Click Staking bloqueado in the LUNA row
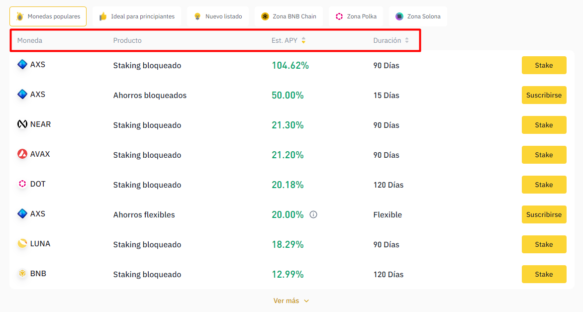The height and width of the screenshot is (312, 583). click(x=147, y=245)
